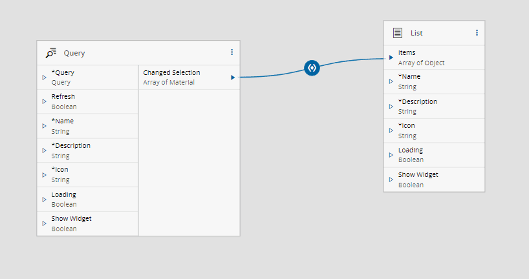The height and width of the screenshot is (279, 529).
Task: Click the Query widget title header
Action: (129, 53)
